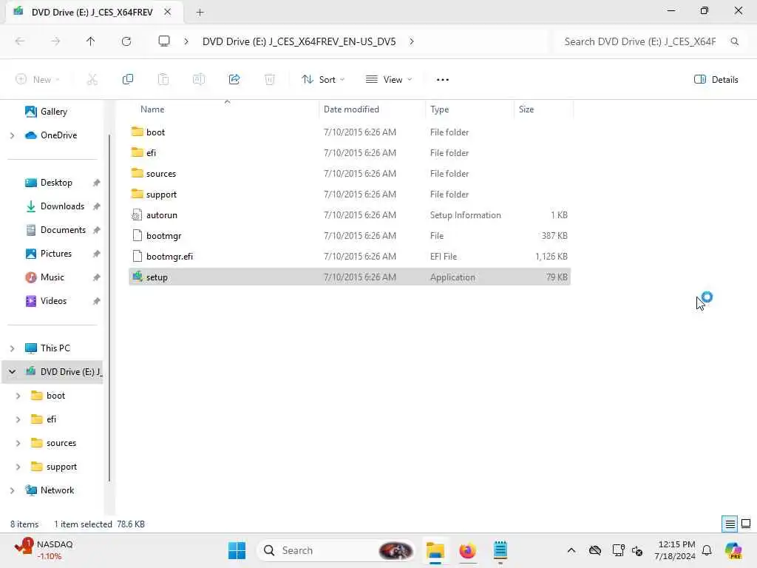Expand OneDrive in navigation pane

(12, 136)
